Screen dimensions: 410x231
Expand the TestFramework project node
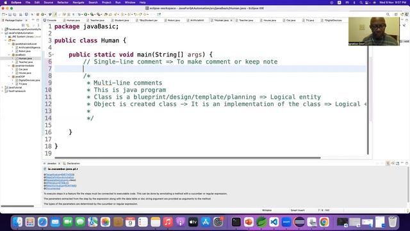3,91
